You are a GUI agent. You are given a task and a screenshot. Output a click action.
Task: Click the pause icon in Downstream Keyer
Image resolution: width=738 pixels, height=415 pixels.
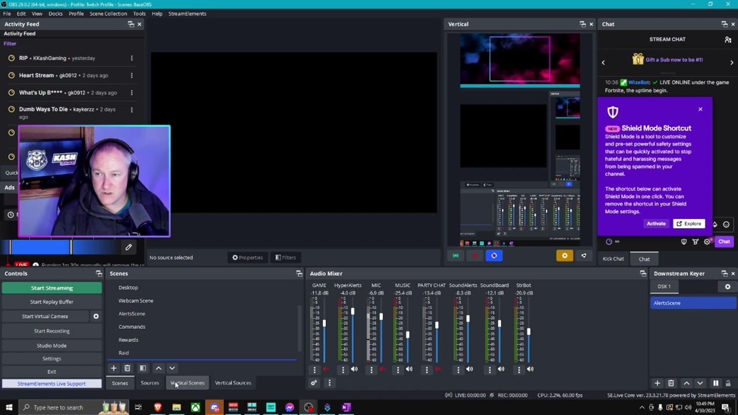[x=716, y=383]
